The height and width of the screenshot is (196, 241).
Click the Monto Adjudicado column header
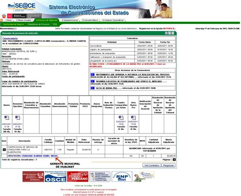pyautogui.click(x=169, y=141)
